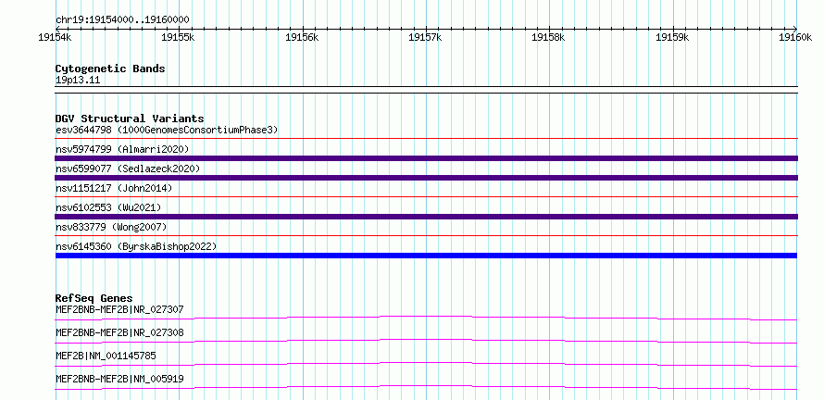Open variant nsv6102553 (Wu2021) label

click(x=108, y=207)
